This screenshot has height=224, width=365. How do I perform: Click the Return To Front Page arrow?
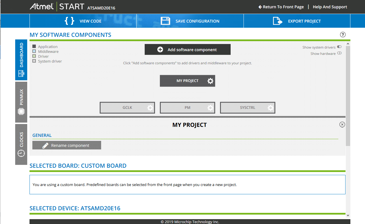pyautogui.click(x=260, y=7)
